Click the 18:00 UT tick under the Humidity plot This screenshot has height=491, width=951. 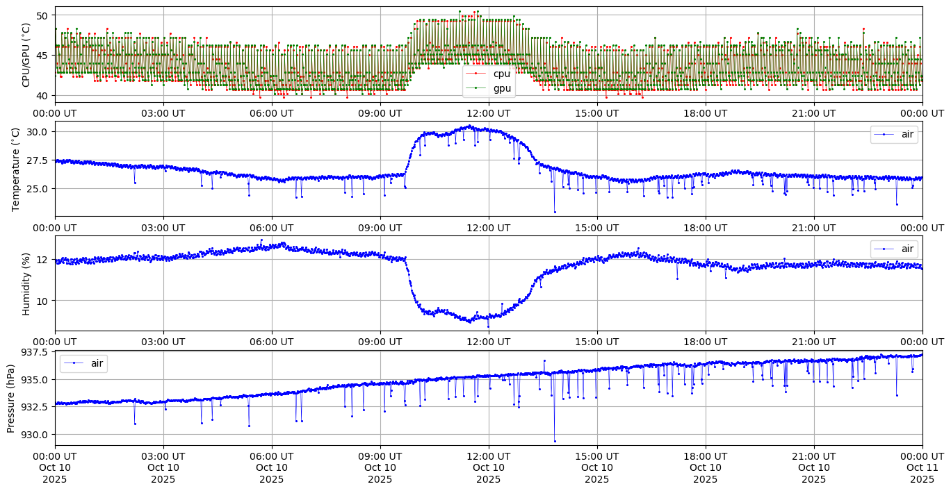(x=706, y=342)
